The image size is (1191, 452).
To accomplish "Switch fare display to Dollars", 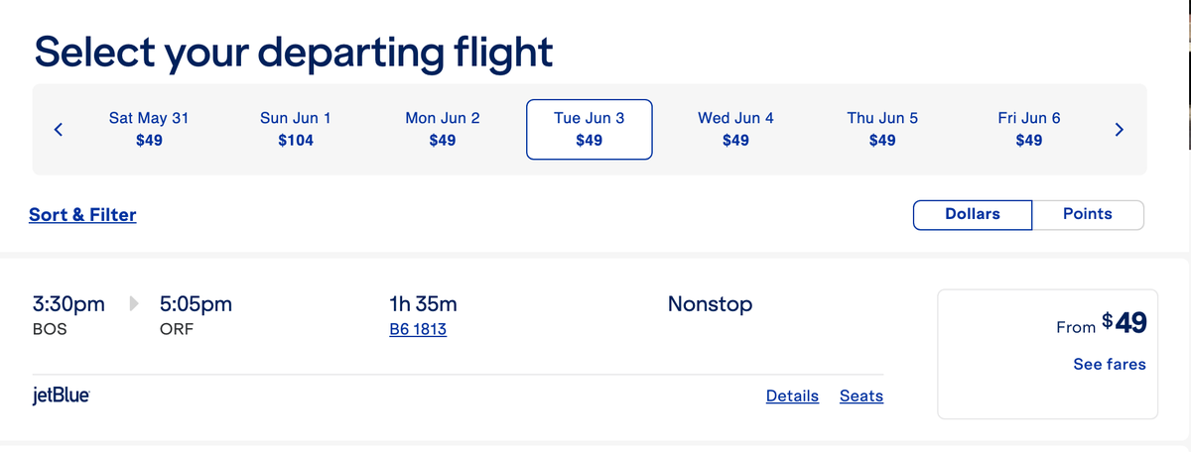I will 973,214.
